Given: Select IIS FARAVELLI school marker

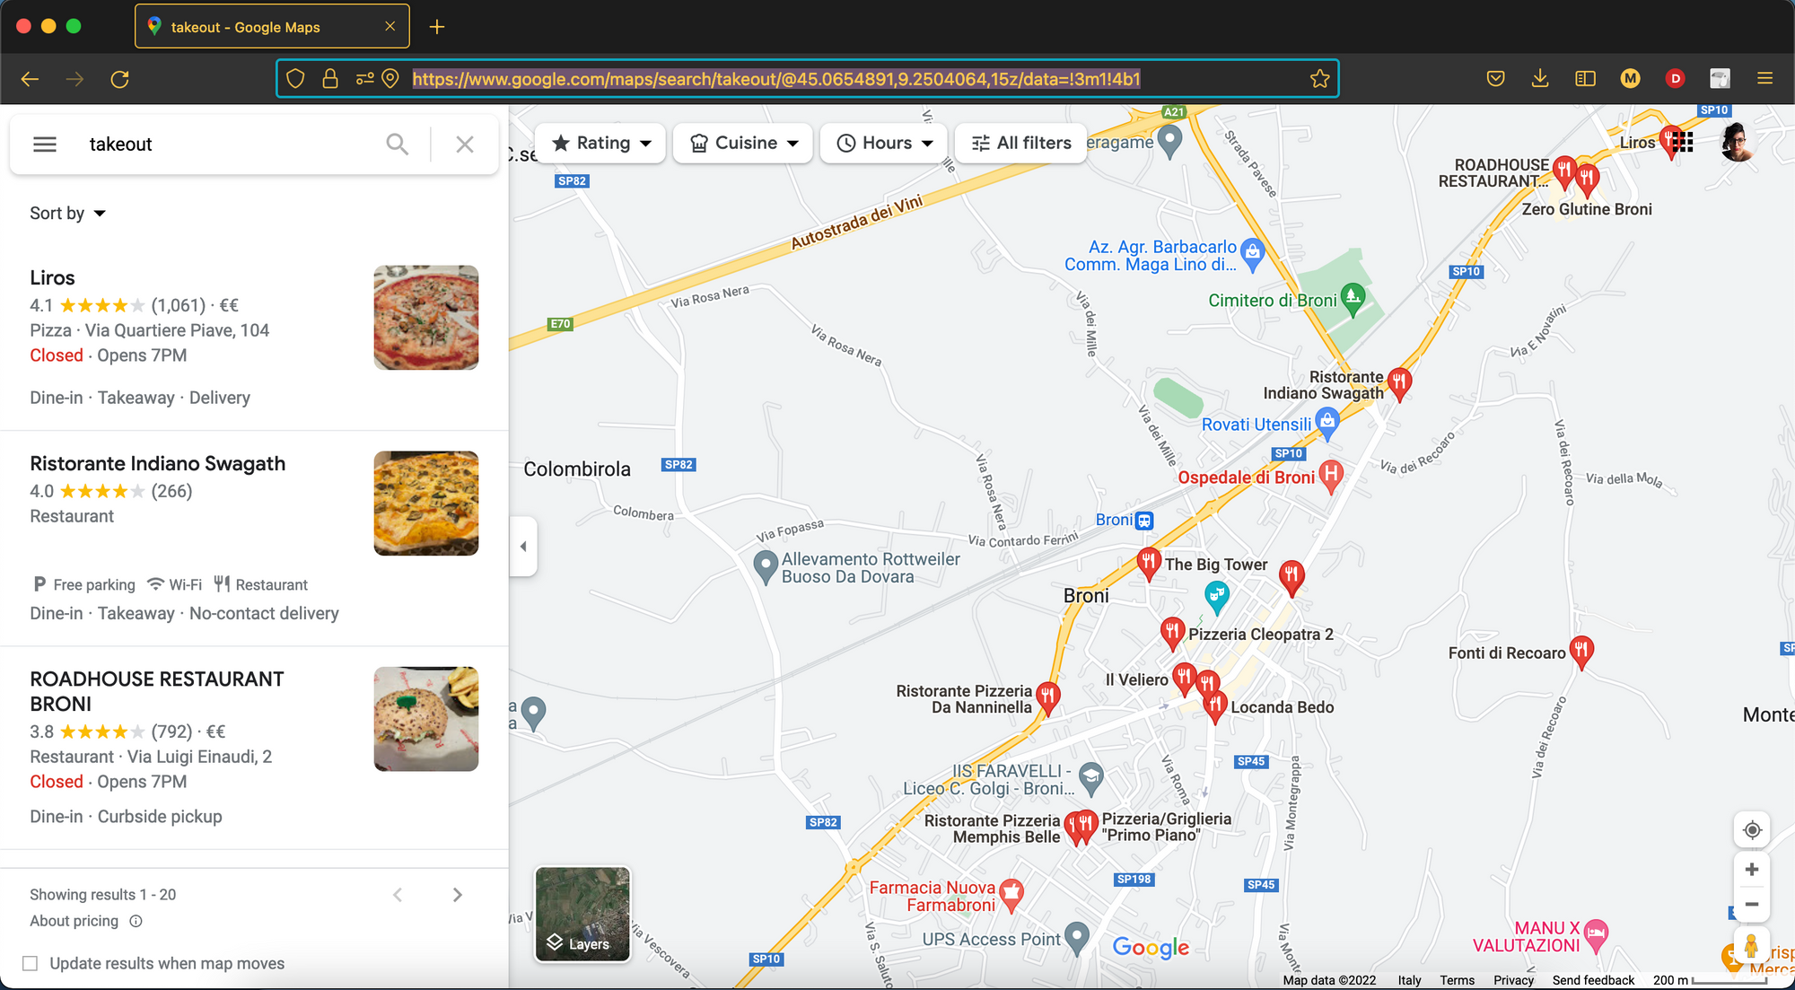Looking at the screenshot, I should tap(1090, 778).
